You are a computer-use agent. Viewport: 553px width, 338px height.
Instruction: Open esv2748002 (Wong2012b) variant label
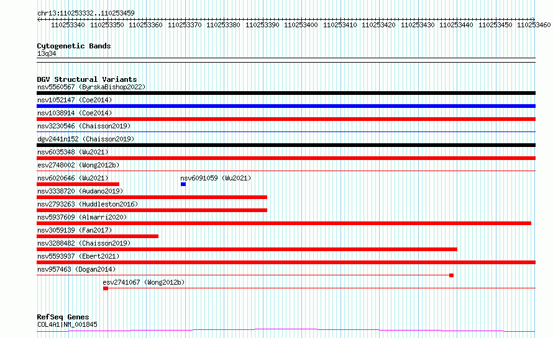coord(78,165)
